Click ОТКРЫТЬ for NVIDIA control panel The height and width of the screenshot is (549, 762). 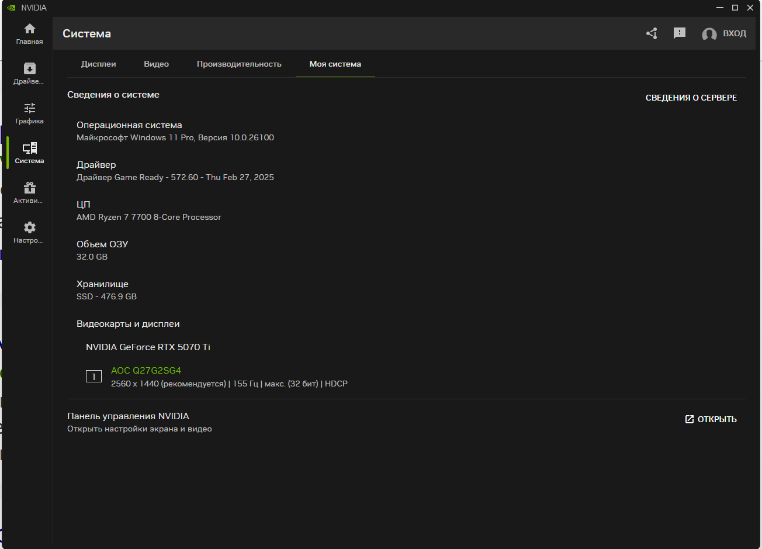point(711,419)
